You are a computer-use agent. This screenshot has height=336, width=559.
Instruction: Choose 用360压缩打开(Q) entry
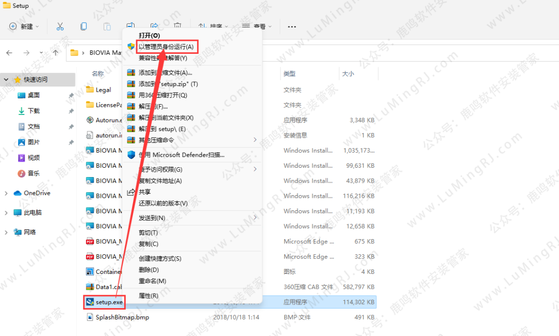pos(163,95)
